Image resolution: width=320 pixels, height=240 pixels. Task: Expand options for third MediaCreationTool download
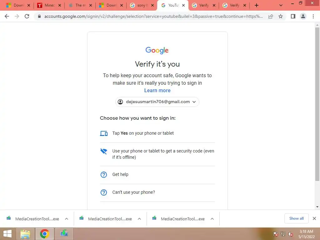(212, 219)
